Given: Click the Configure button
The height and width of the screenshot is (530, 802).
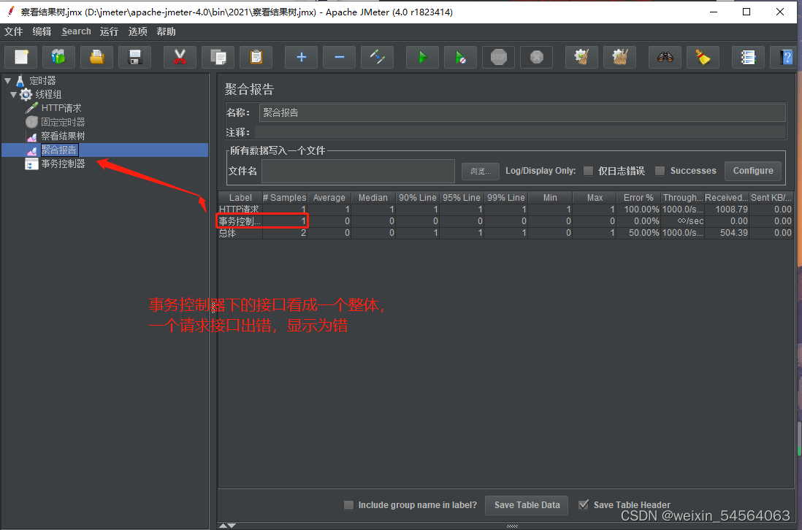Looking at the screenshot, I should pos(753,171).
